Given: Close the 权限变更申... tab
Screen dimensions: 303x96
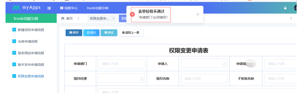Looking at the screenshot, I should pyautogui.click(x=114, y=18).
